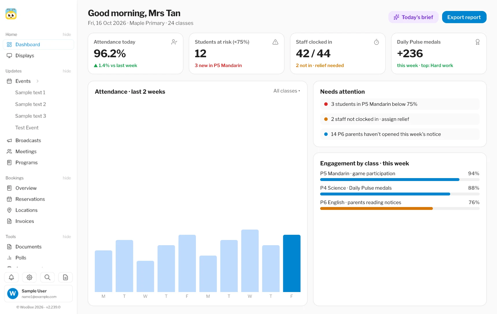The image size is (497, 314).
Task: Open '14 P6 parents haven't opened' notice alert
Action: point(400,134)
